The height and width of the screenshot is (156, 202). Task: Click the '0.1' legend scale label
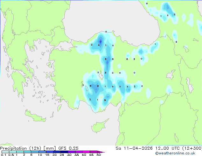4,155
